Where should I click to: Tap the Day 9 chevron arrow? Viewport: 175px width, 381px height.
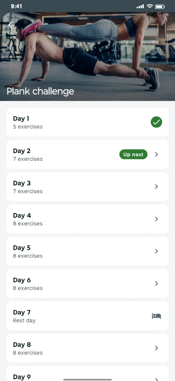[x=156, y=379]
